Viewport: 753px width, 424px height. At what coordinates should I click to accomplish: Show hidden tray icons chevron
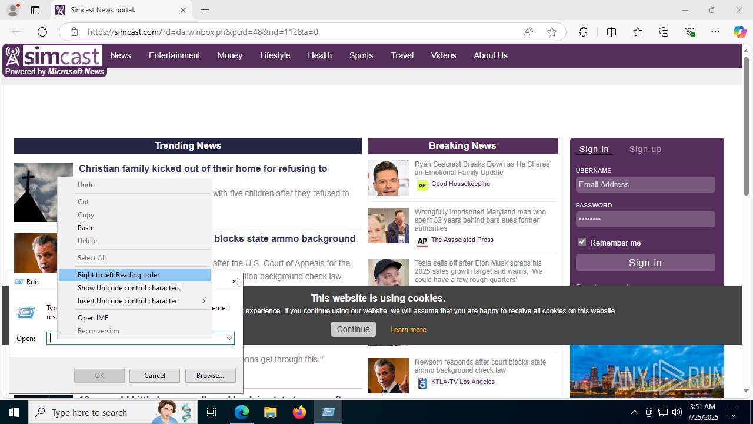[x=634, y=412]
